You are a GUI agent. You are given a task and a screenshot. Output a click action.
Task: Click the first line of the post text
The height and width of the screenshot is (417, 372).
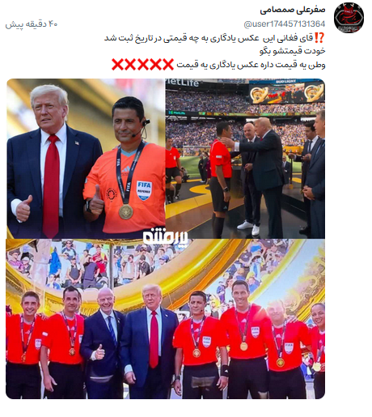coord(214,38)
